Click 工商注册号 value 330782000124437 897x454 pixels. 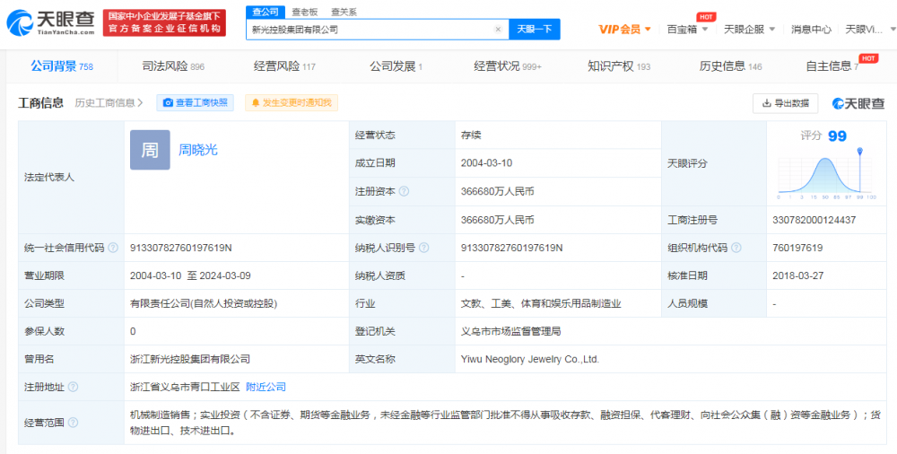pos(814,220)
